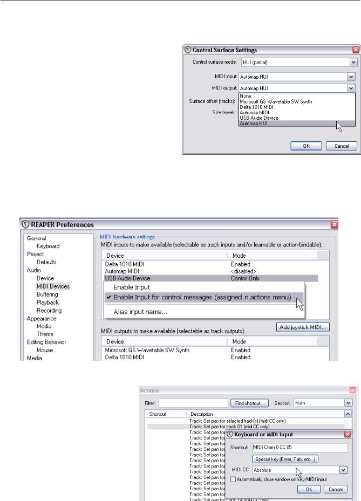The image size is (361, 501).
Task: Close the REAPER Preferences window
Action: (x=334, y=224)
